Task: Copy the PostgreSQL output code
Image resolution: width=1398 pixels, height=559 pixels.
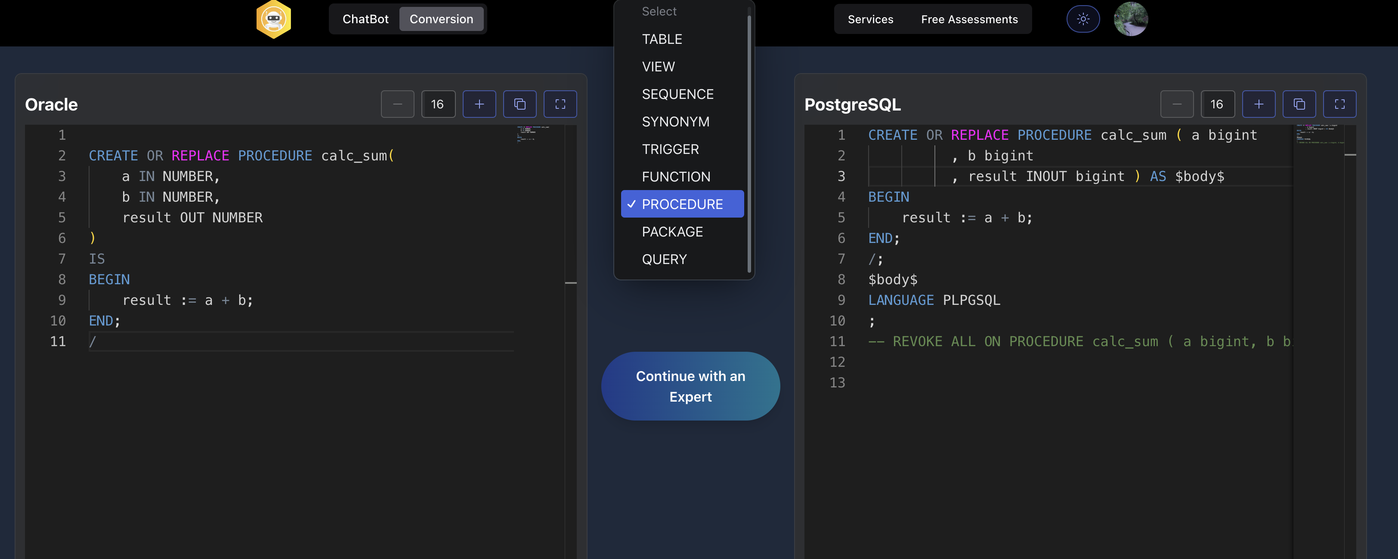Action: pos(1299,104)
